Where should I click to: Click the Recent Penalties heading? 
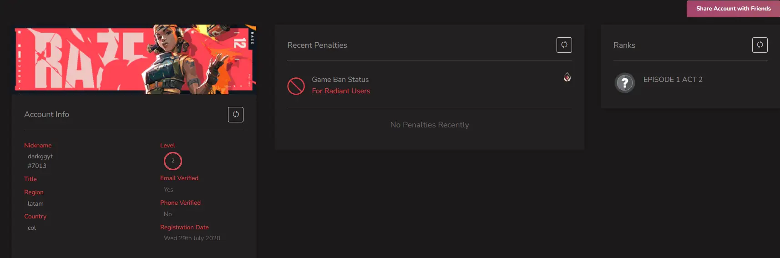click(x=317, y=45)
